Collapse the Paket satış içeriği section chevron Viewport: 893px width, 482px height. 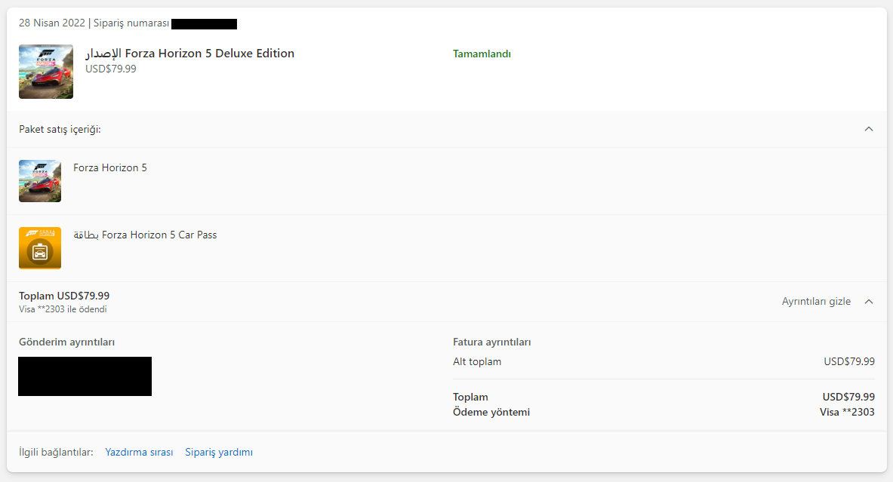pyautogui.click(x=869, y=129)
